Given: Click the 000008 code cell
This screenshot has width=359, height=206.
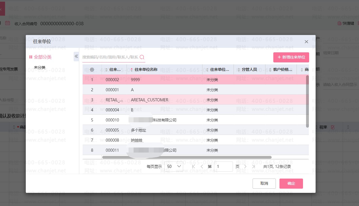Looking at the screenshot, I should pos(112,140).
